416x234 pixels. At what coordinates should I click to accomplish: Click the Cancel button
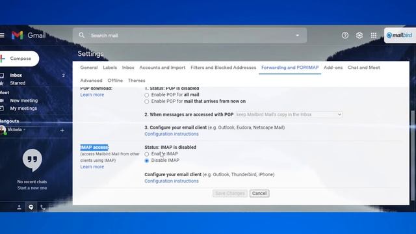[x=259, y=194]
